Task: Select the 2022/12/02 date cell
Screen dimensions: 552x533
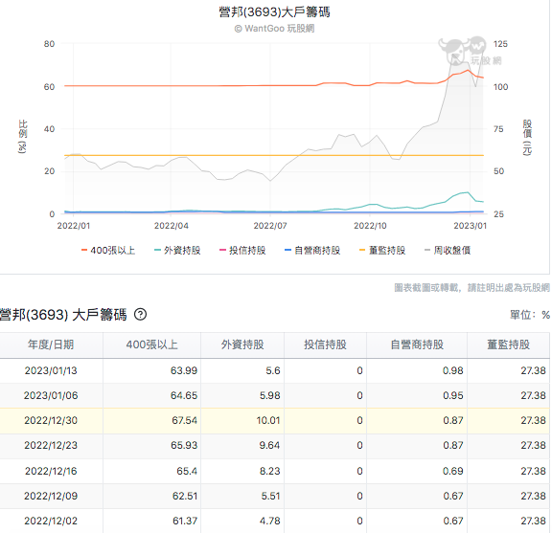Action: [x=51, y=522]
